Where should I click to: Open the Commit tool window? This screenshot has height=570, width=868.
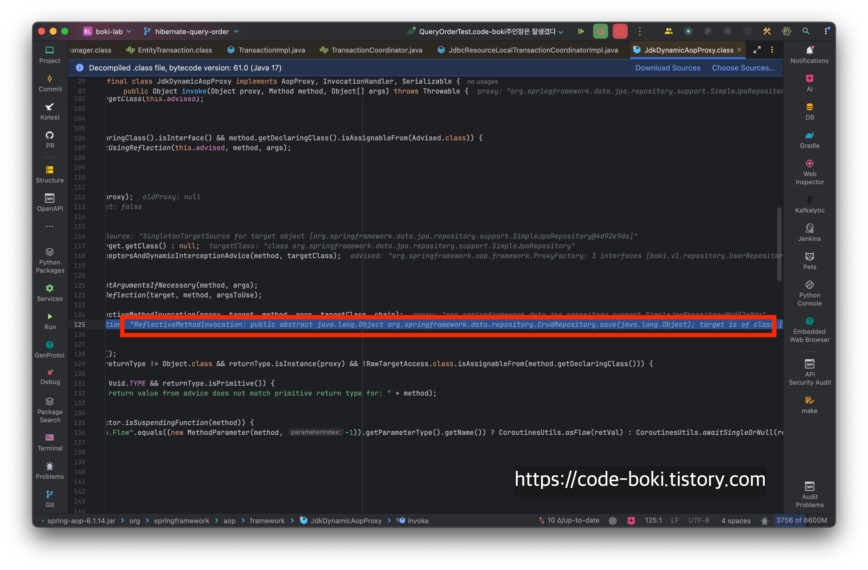50,83
